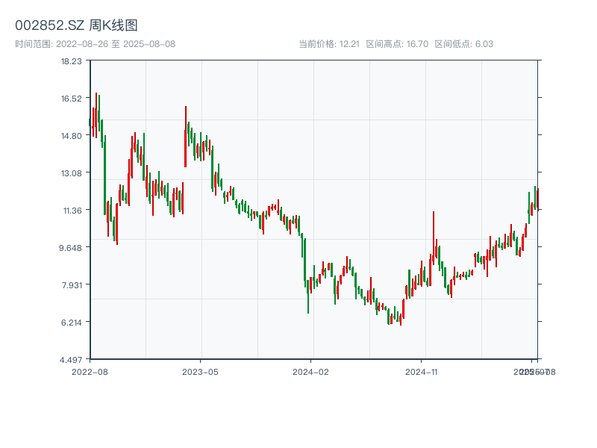Select the 时间范围 date range text
Viewport: 597px width, 448px height.
click(95, 44)
